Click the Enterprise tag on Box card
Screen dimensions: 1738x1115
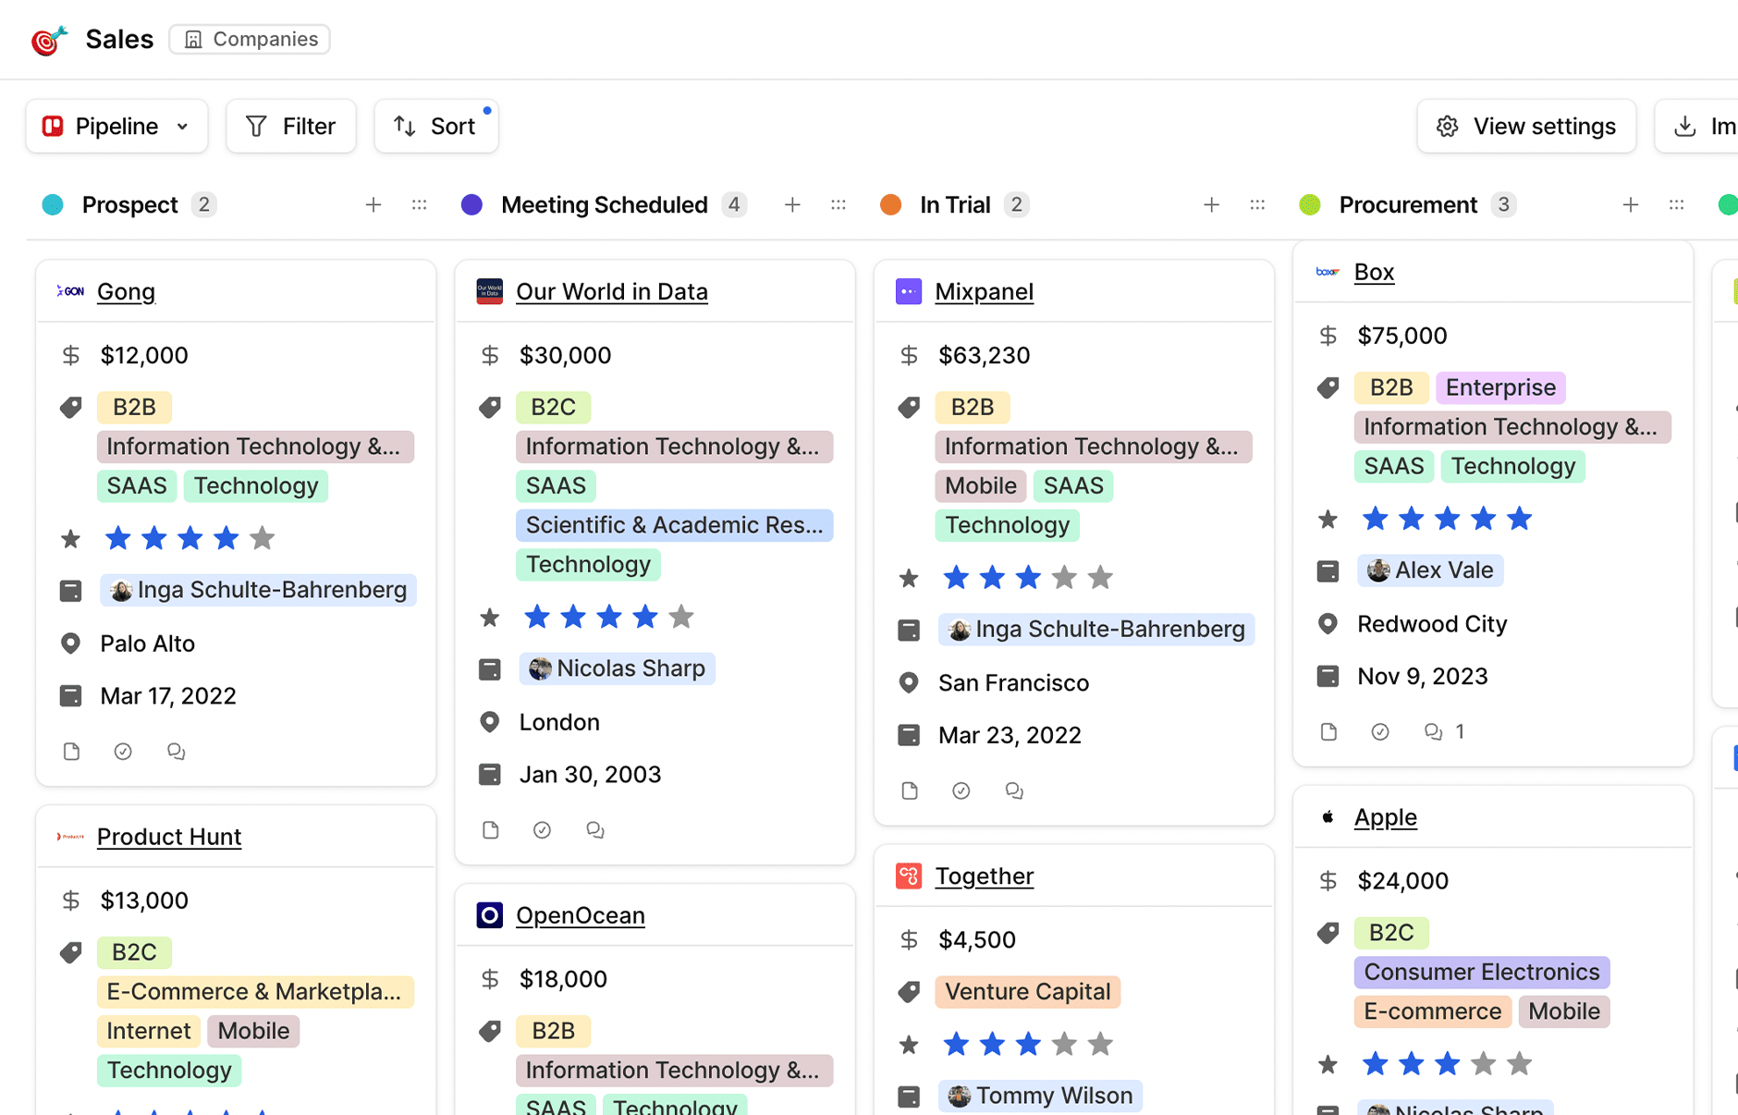pyautogui.click(x=1500, y=387)
